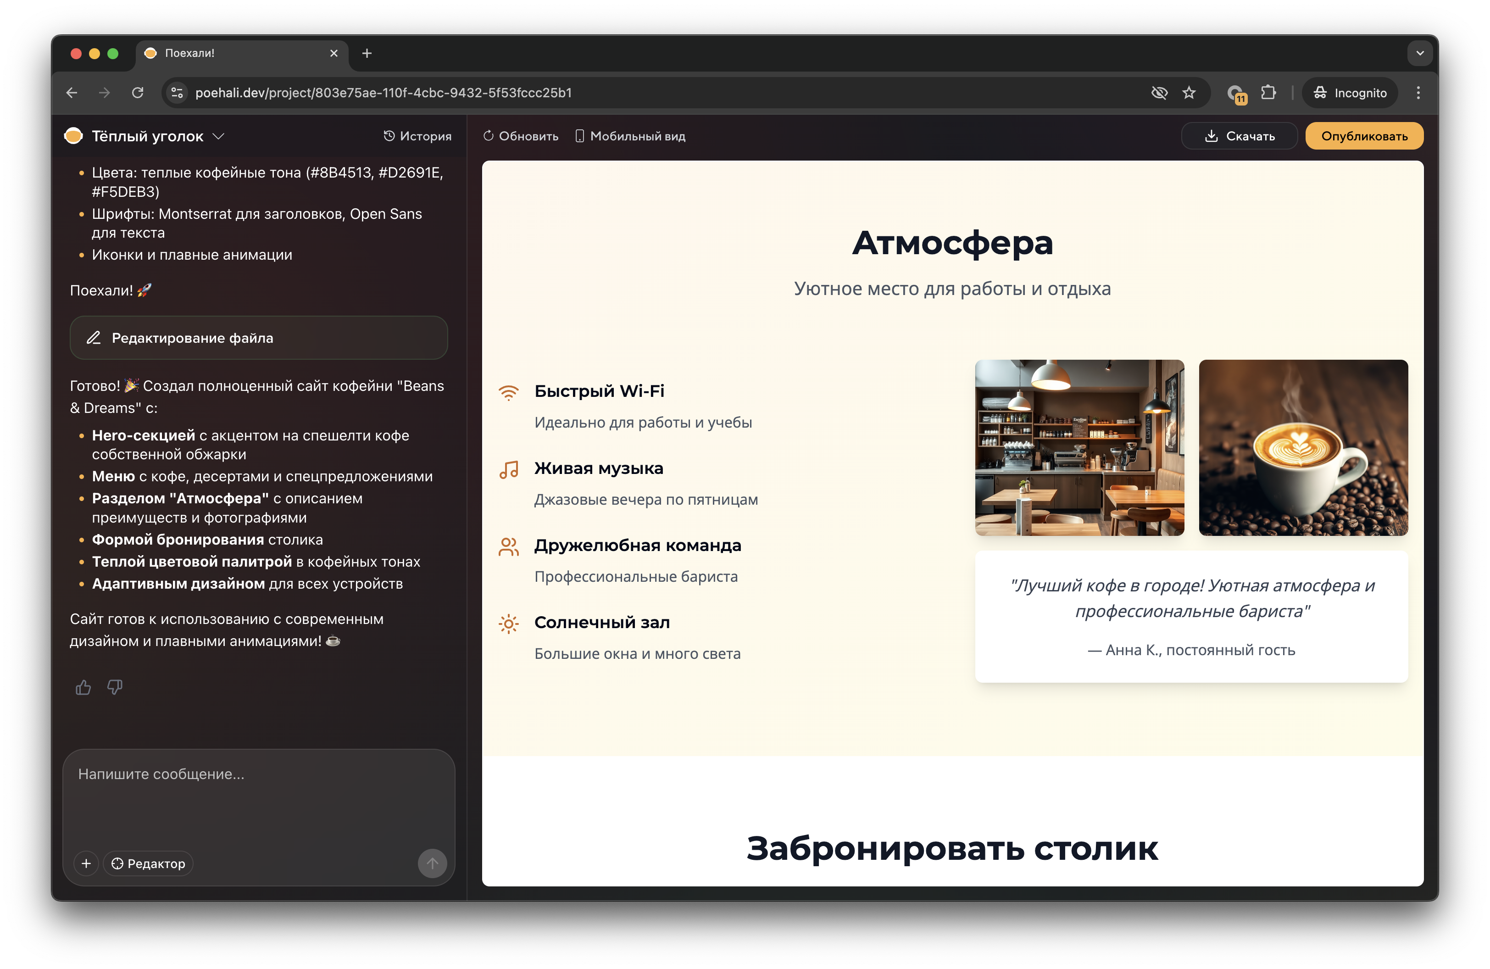This screenshot has width=1490, height=969.
Task: Click the site information icon in address bar
Action: 177,93
